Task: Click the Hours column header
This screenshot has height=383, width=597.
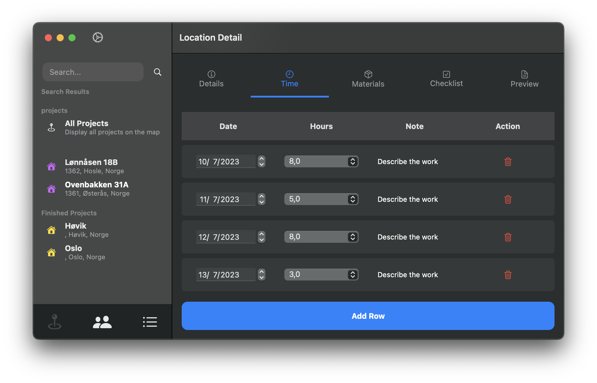Action: pos(321,126)
